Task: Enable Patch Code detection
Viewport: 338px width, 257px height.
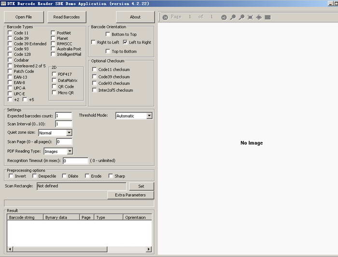Action: click(10, 71)
